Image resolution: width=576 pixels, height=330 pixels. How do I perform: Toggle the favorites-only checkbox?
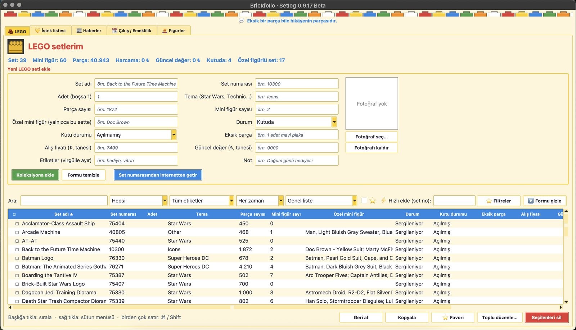pos(364,201)
